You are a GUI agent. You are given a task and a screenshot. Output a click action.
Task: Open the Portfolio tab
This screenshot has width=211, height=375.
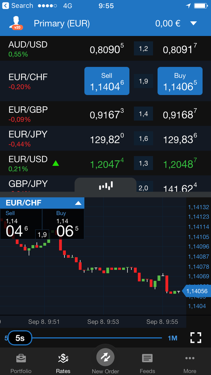[x=21, y=363]
